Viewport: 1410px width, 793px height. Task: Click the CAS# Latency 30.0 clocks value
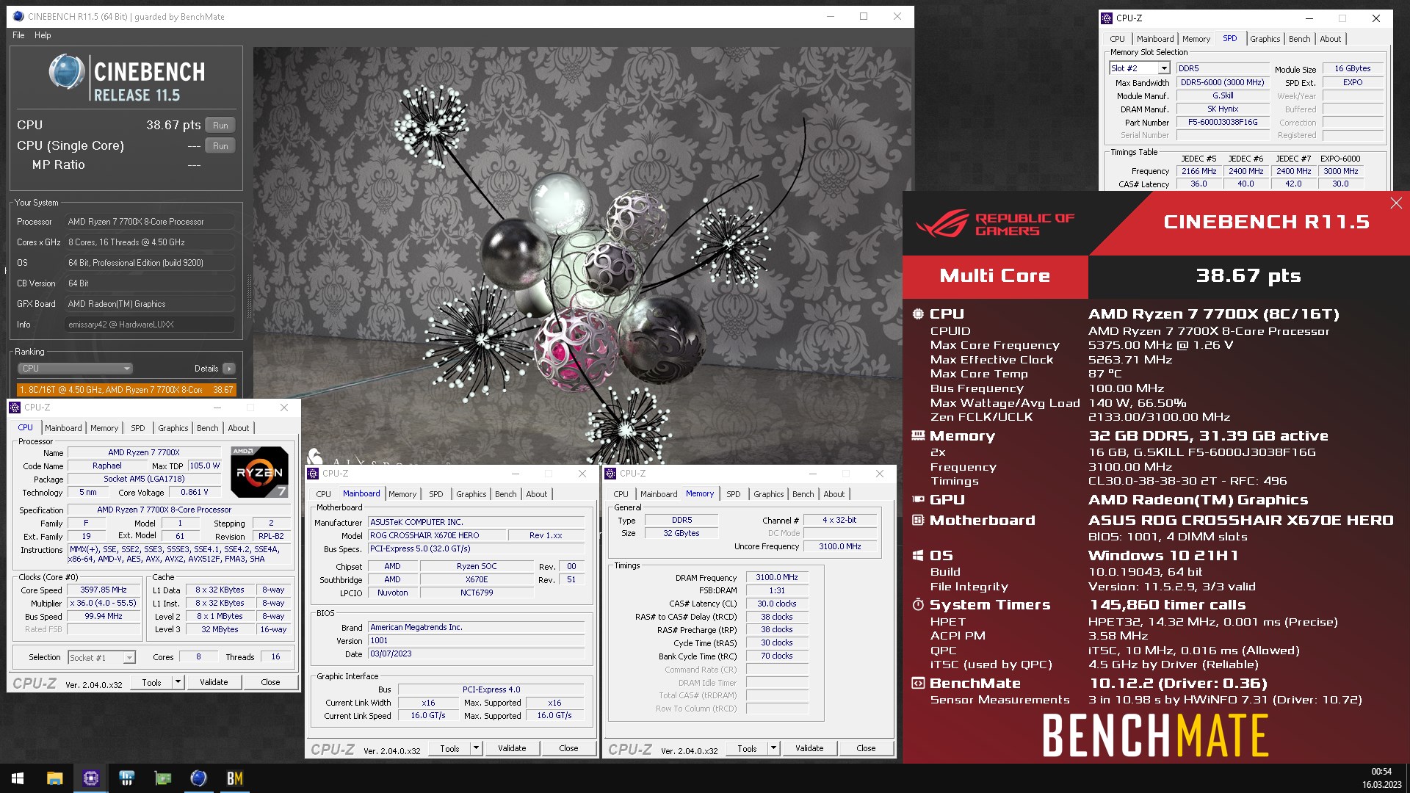coord(776,604)
